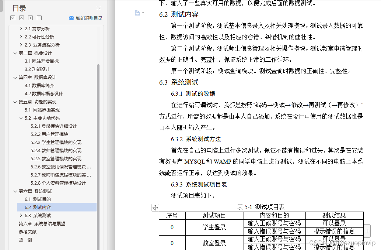Open 5.2.8 个人资料管理模块设计

click(x=58, y=183)
